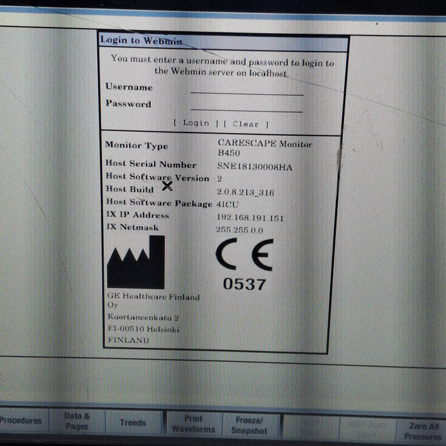The image size is (446, 446).
Task: Select netmask value '255.255.0.0'
Action: pyautogui.click(x=240, y=229)
